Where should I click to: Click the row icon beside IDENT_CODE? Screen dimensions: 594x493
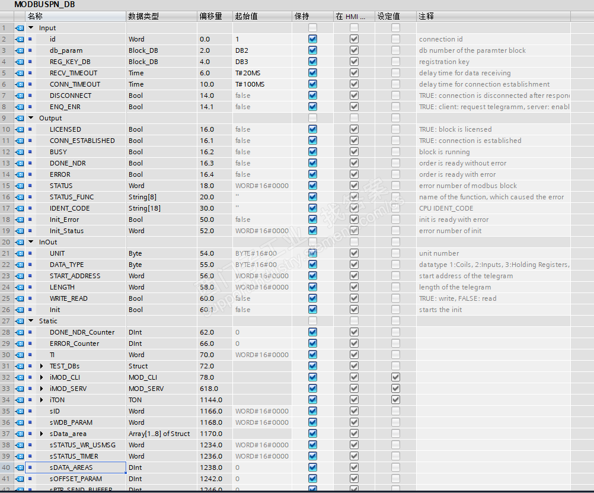tap(20, 208)
